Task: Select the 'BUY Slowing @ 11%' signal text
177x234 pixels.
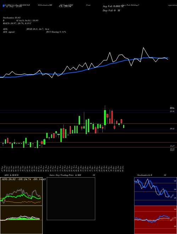Action: tap(56, 32)
